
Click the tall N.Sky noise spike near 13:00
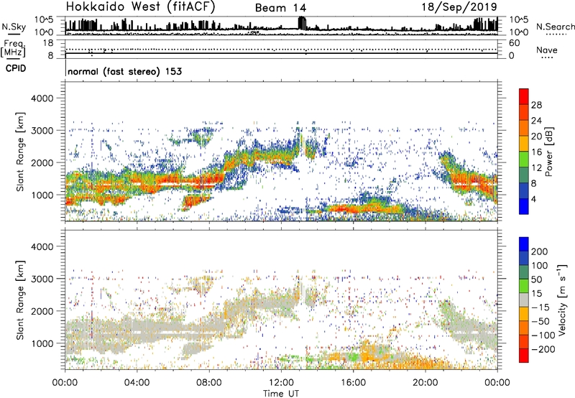click(302, 23)
